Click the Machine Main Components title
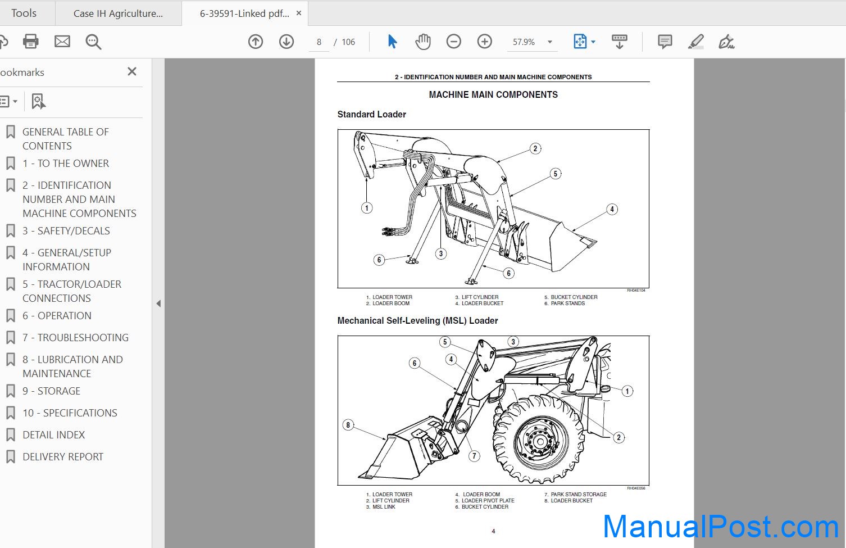The width and height of the screenshot is (846, 548). coord(493,95)
